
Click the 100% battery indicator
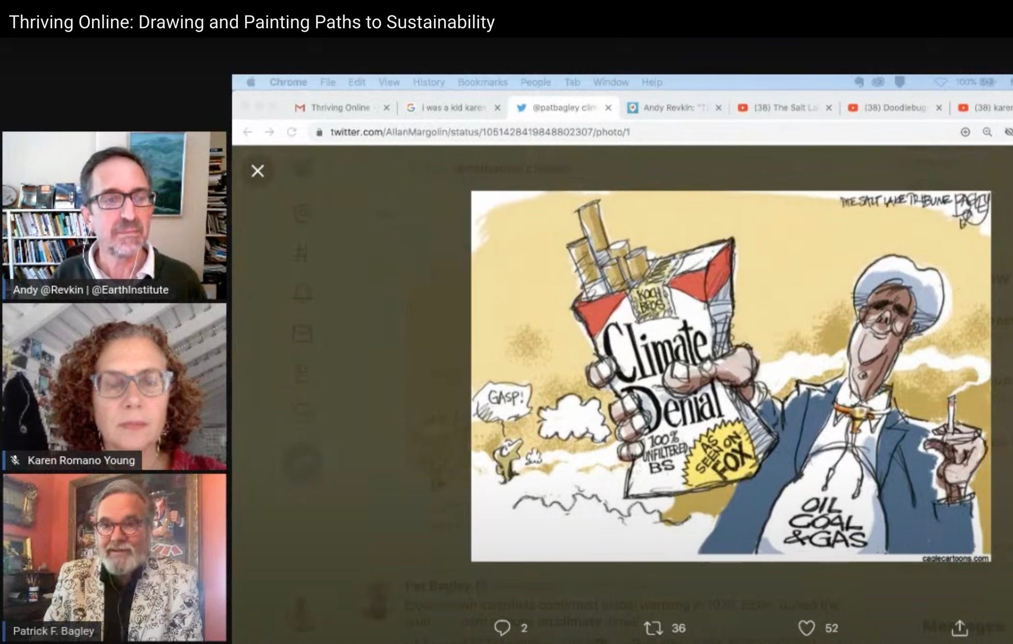pos(976,82)
